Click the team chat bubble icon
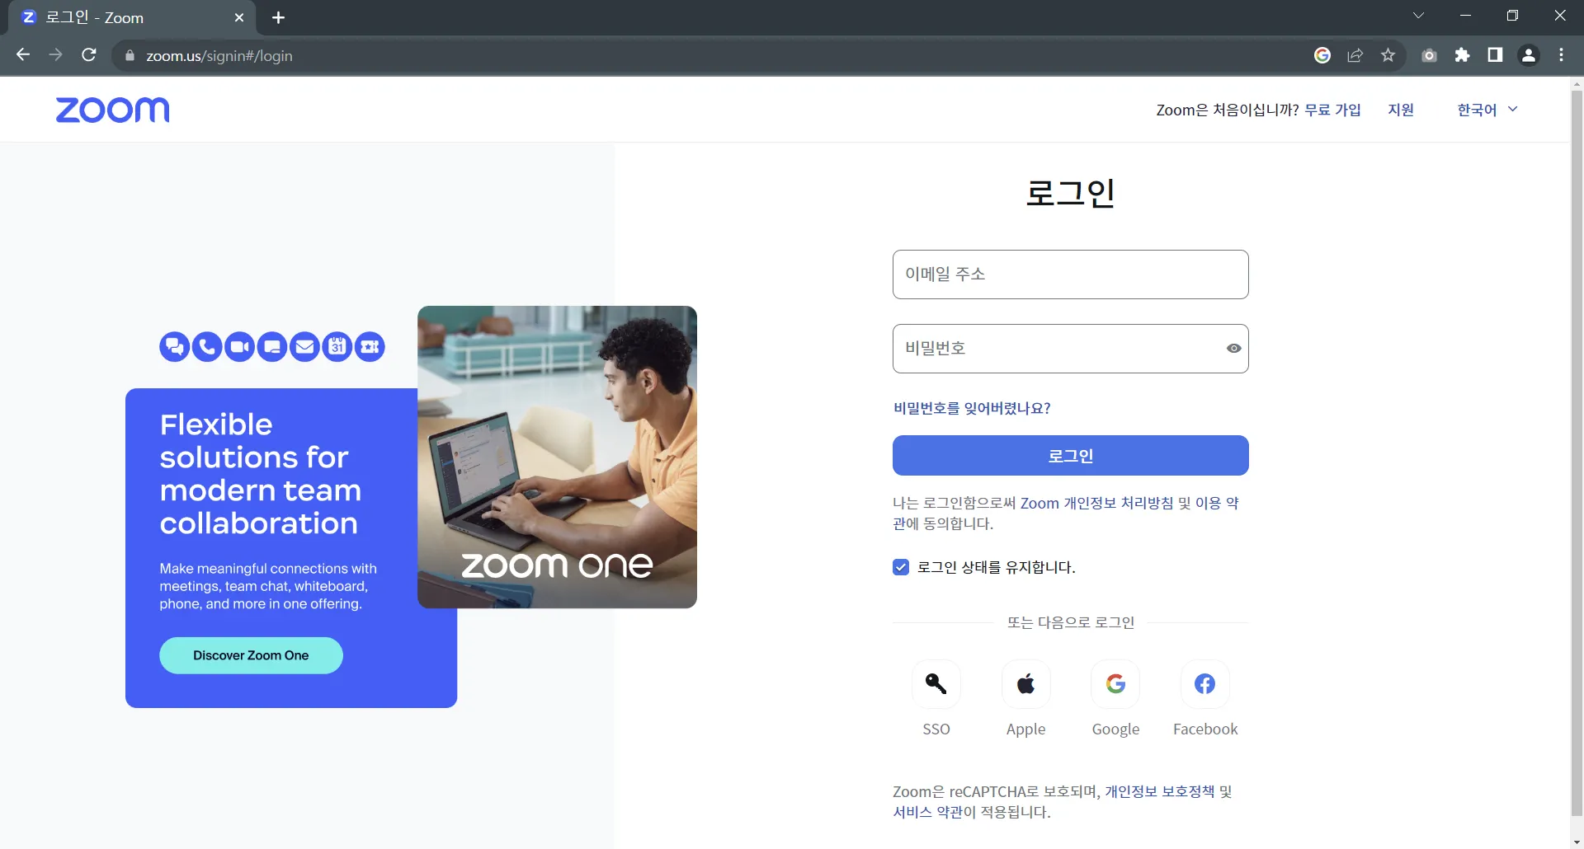 [174, 347]
